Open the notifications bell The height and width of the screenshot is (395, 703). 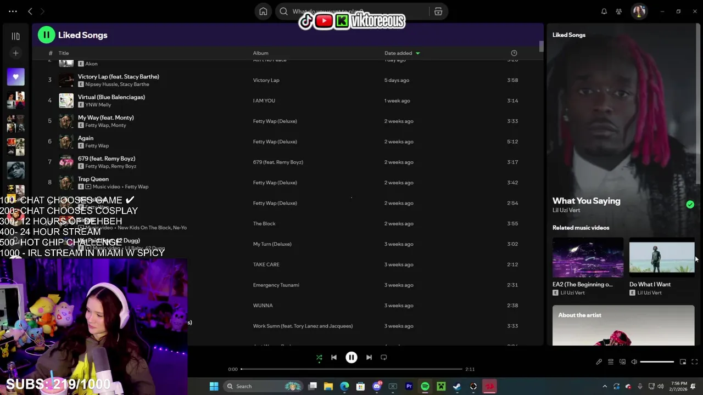[x=604, y=12]
